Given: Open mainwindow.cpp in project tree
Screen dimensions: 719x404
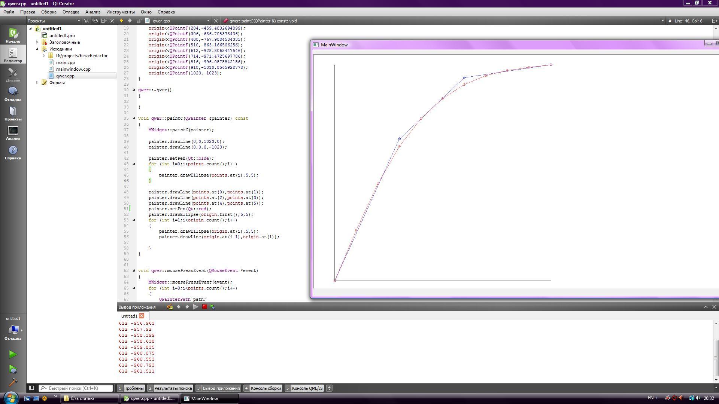Looking at the screenshot, I should [73, 69].
